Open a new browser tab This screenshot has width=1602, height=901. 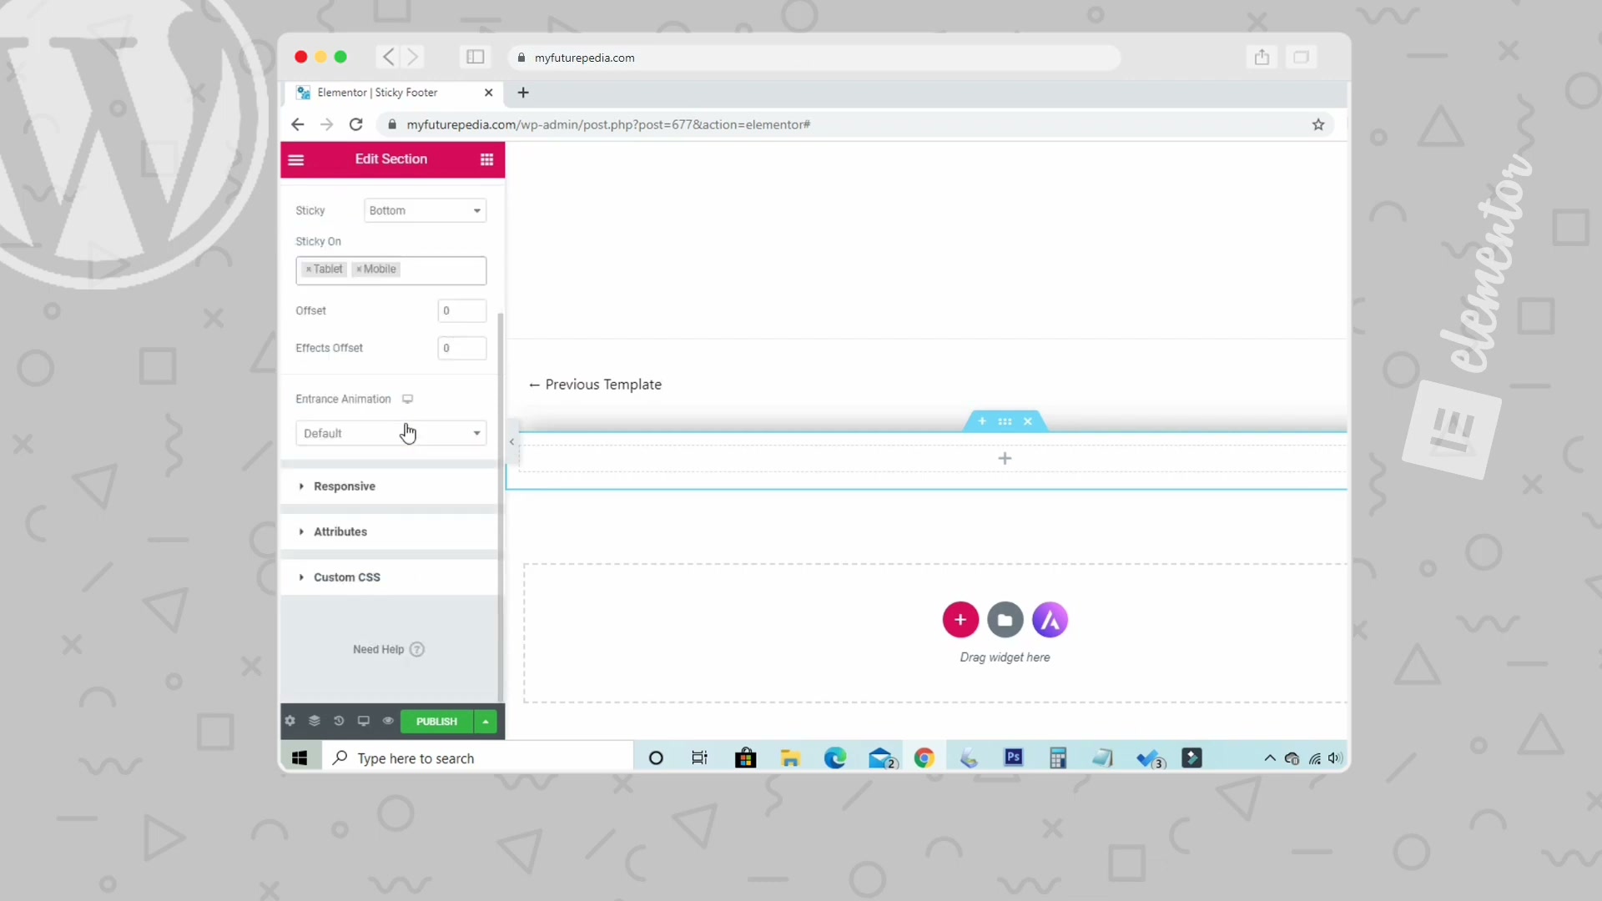tap(523, 93)
